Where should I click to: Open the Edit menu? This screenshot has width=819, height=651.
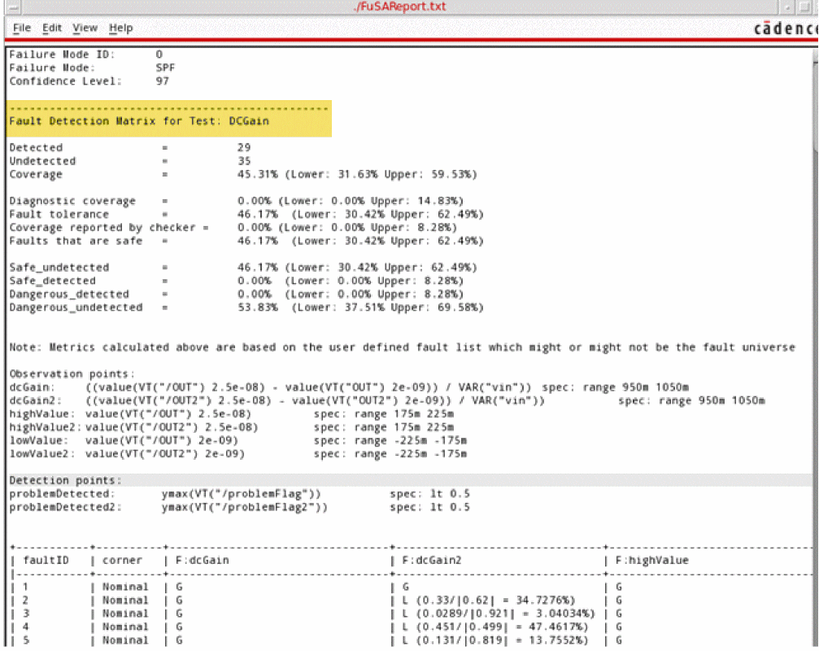click(x=52, y=28)
